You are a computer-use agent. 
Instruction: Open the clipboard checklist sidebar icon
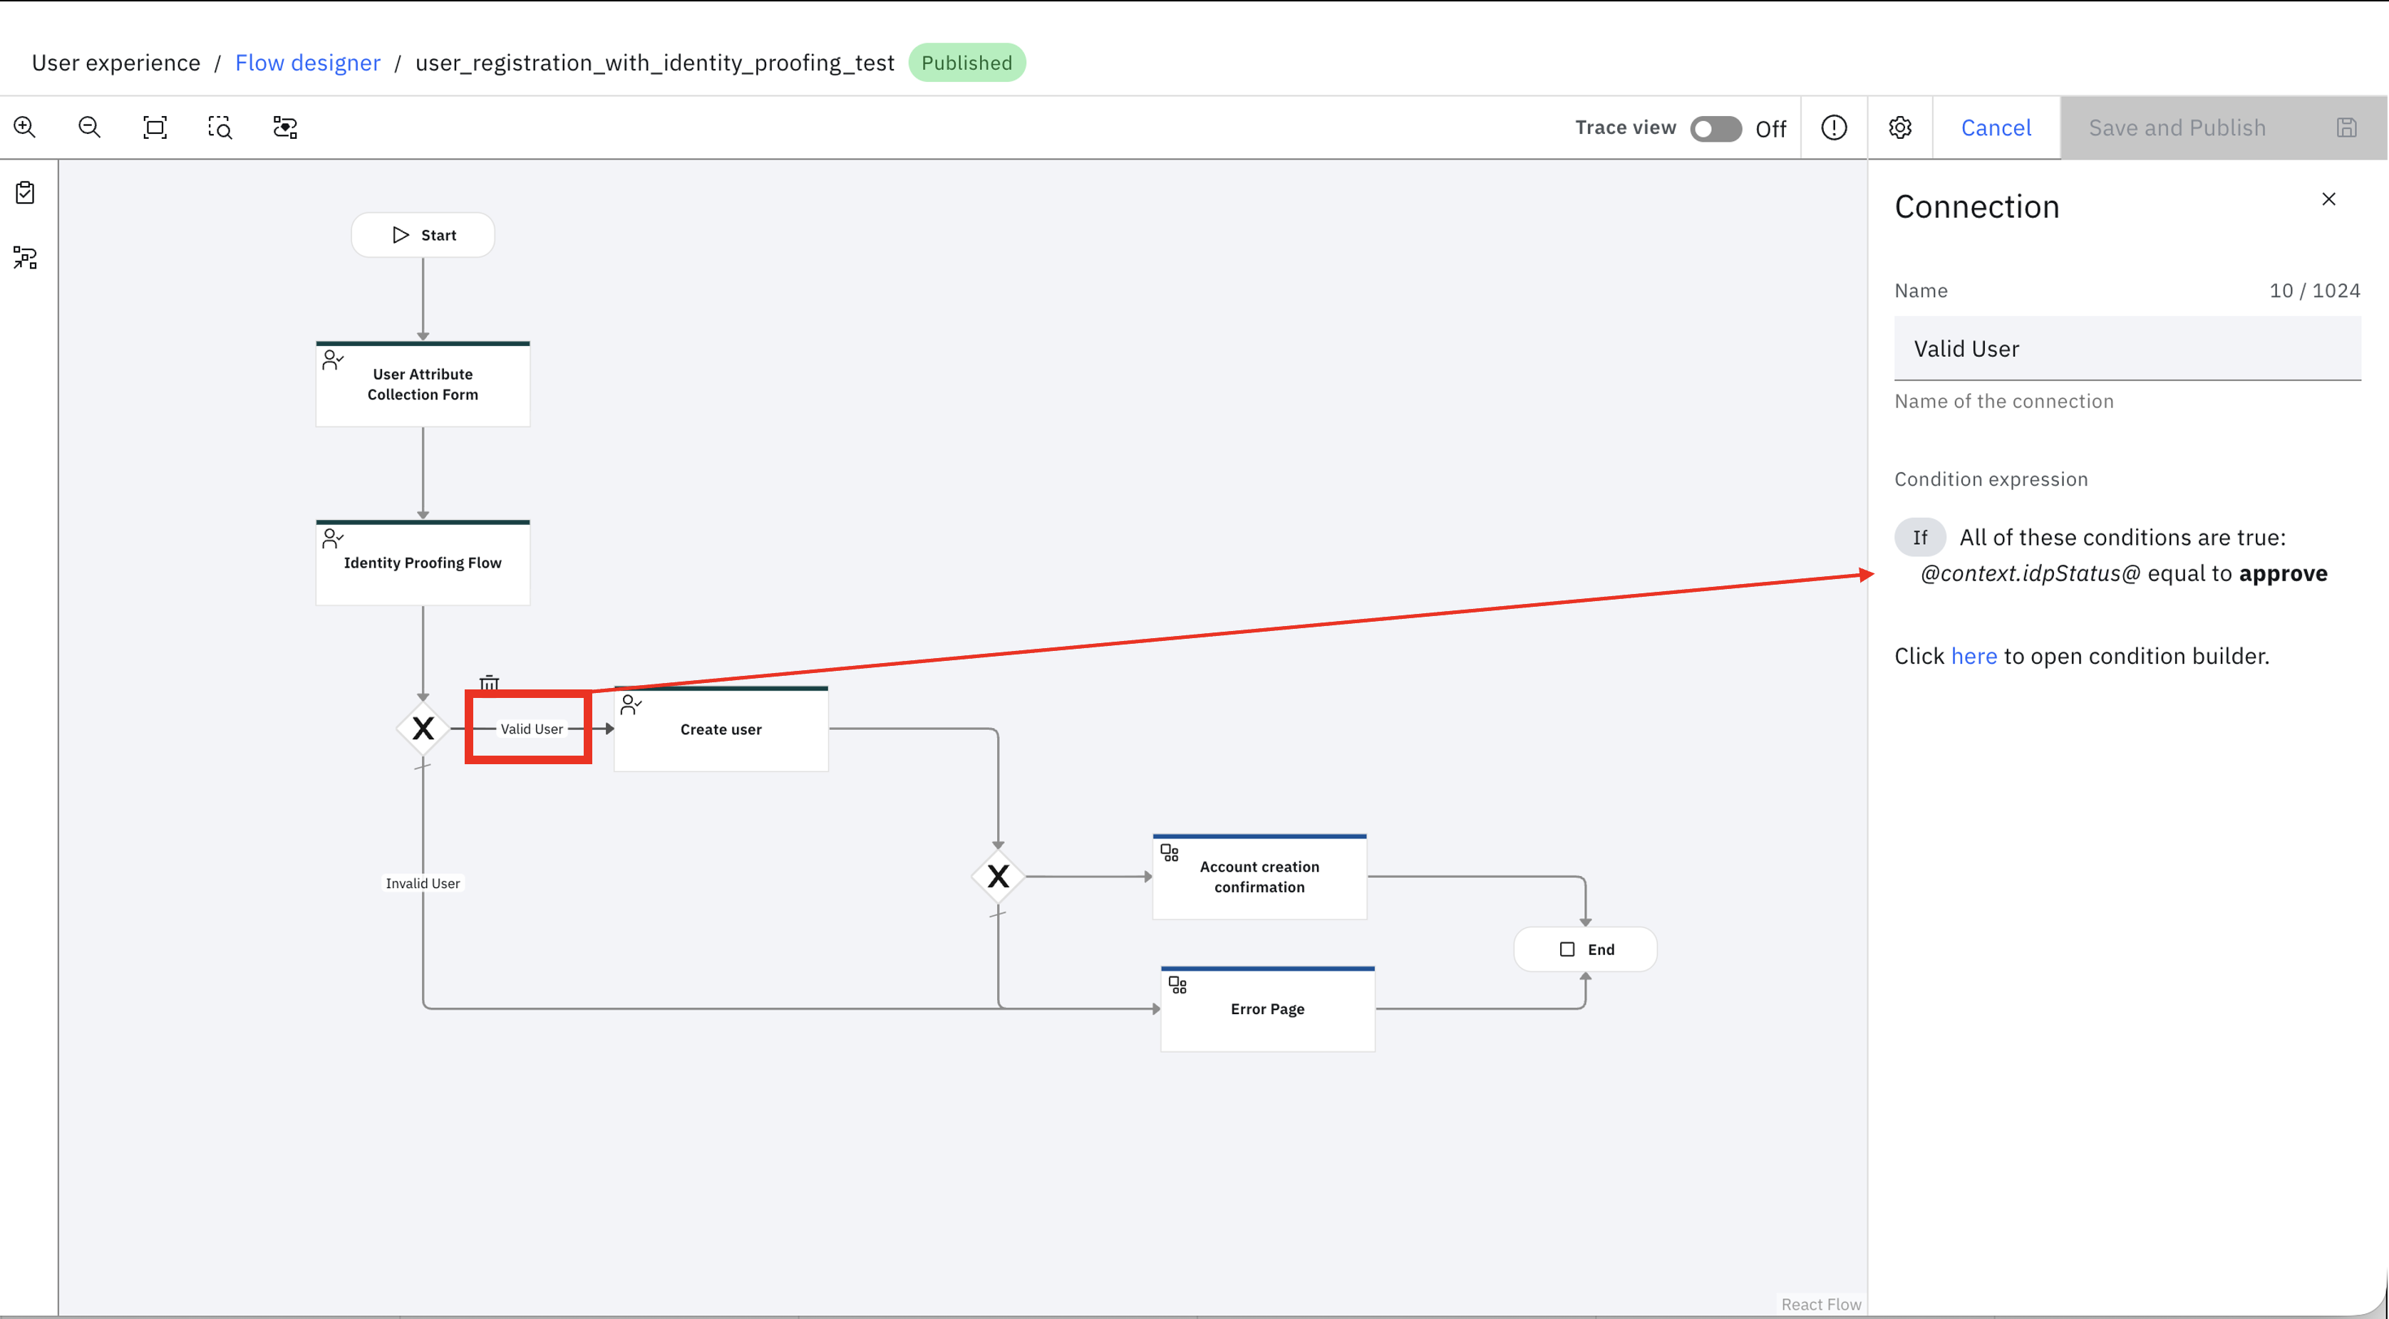pos(25,193)
